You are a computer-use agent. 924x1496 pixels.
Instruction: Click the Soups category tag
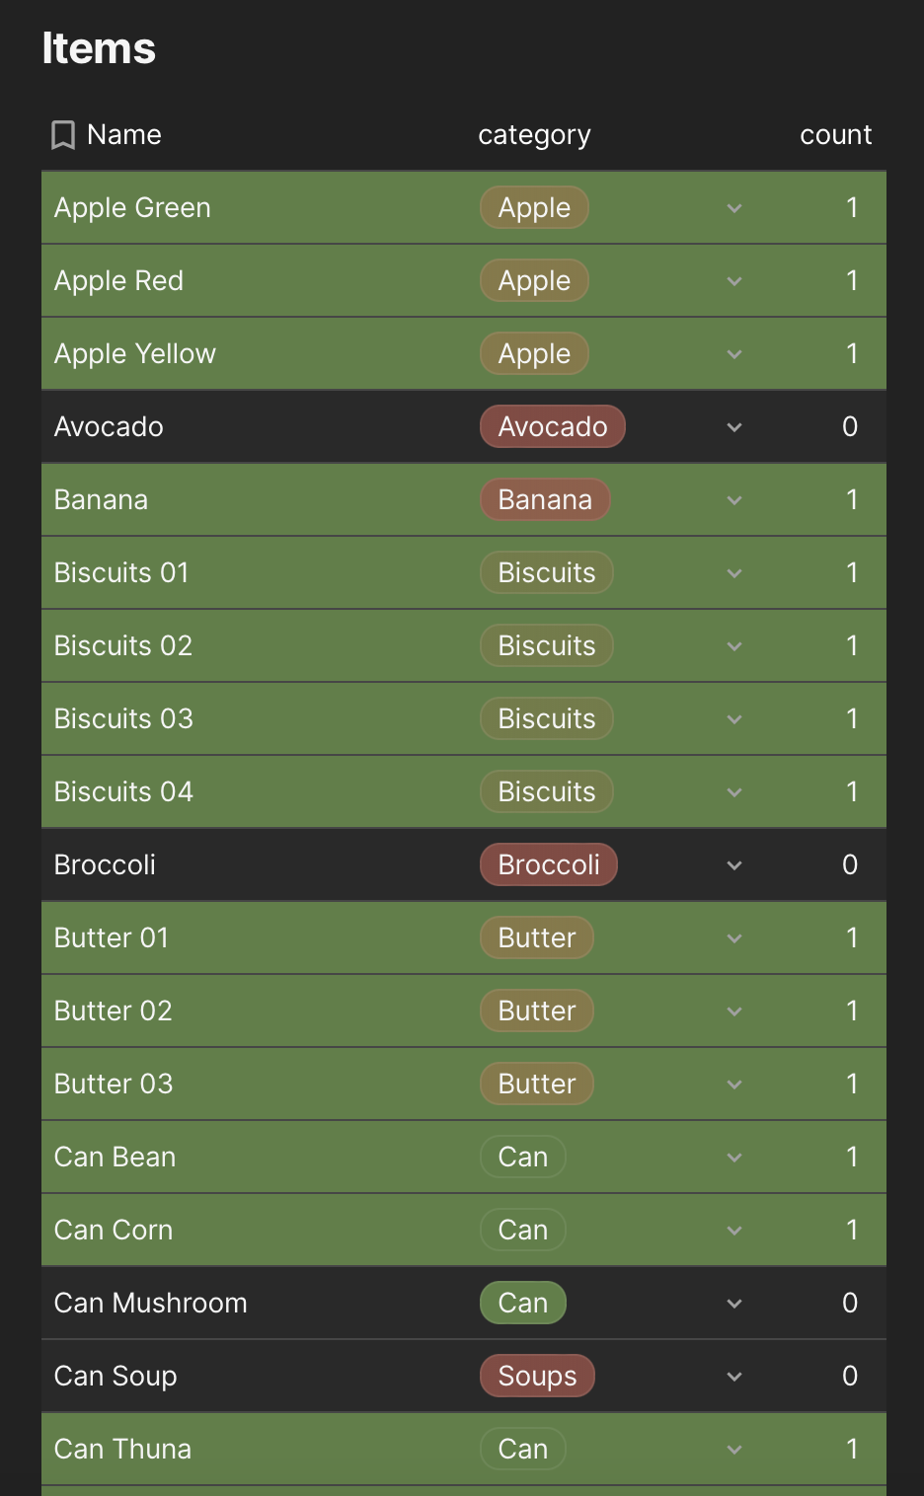(x=537, y=1376)
